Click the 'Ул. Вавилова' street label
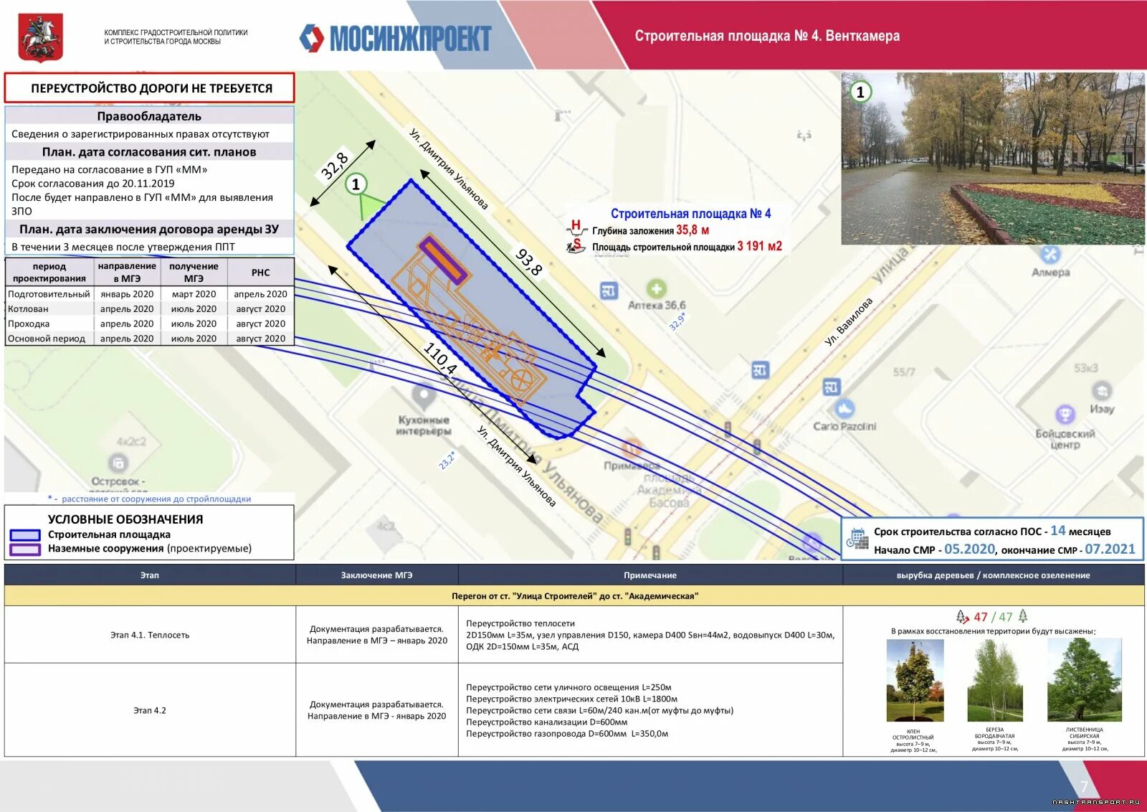The height and width of the screenshot is (812, 1147). 849,322
